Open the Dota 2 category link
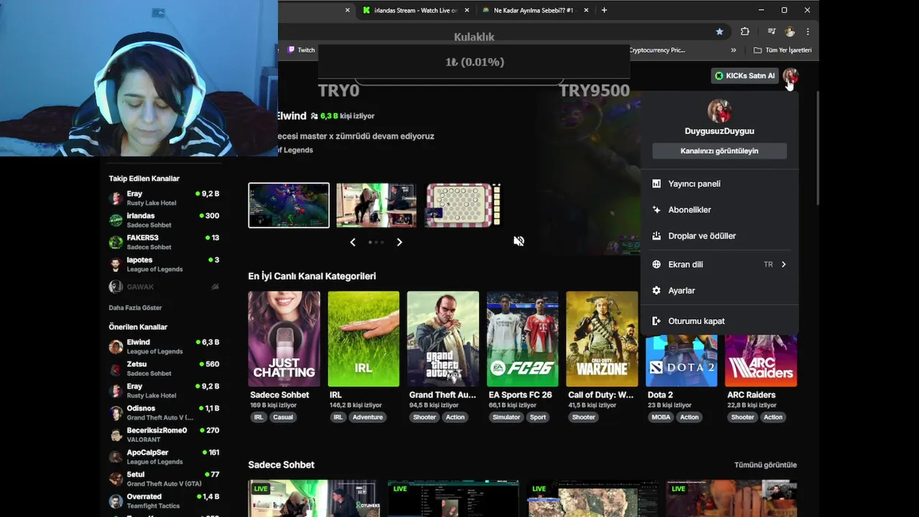The image size is (919, 517). click(x=660, y=395)
